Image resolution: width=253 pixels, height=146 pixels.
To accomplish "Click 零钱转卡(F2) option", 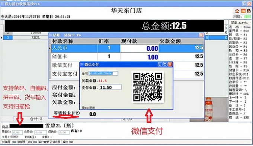I will (67, 113).
